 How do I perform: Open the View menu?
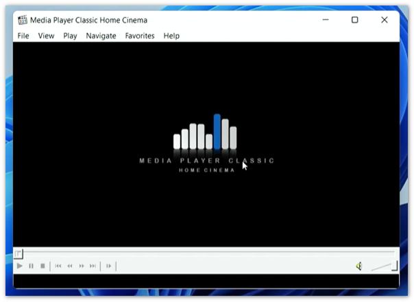pos(46,36)
